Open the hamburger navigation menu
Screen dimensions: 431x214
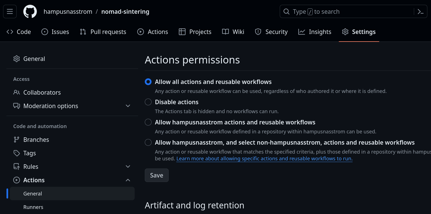click(x=10, y=12)
